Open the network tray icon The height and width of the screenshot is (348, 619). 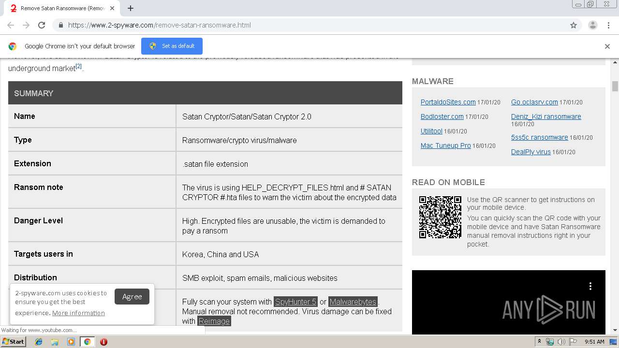(550, 342)
